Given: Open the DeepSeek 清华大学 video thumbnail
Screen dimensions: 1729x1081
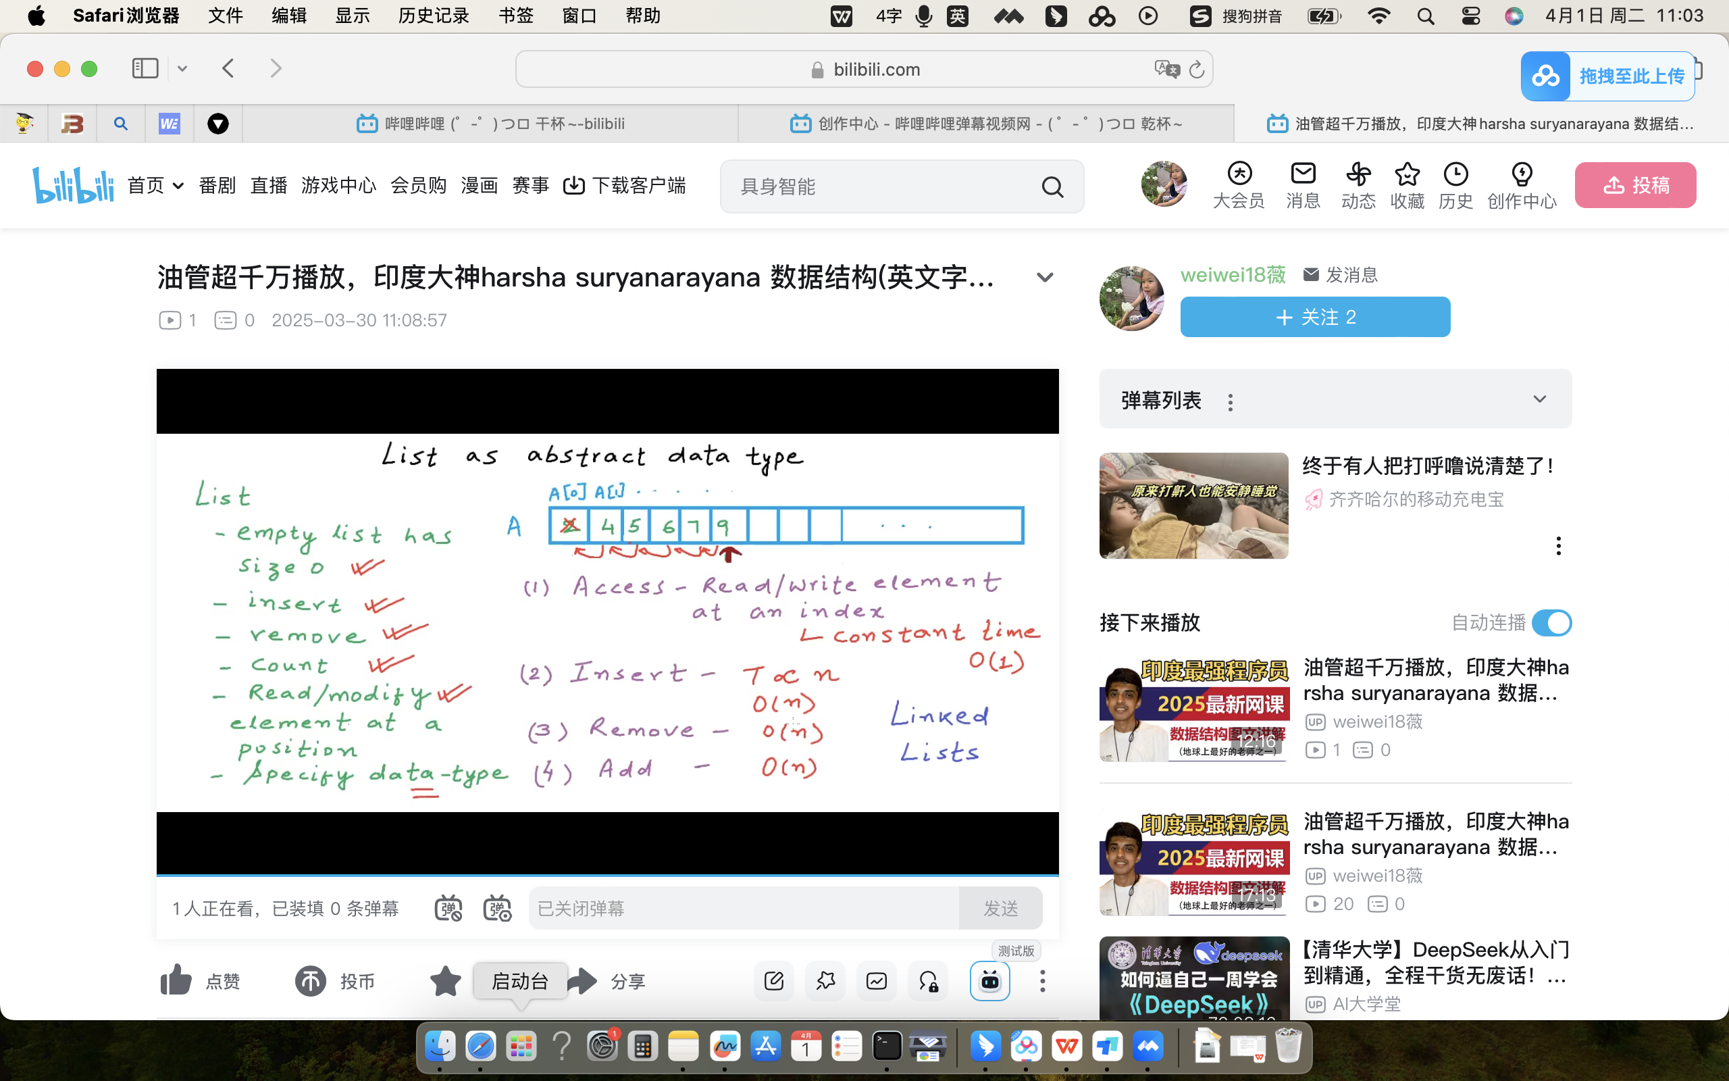Looking at the screenshot, I should coord(1194,978).
